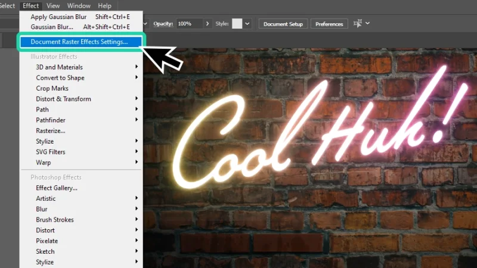Expand the Brush Strokes submenu

(81, 220)
